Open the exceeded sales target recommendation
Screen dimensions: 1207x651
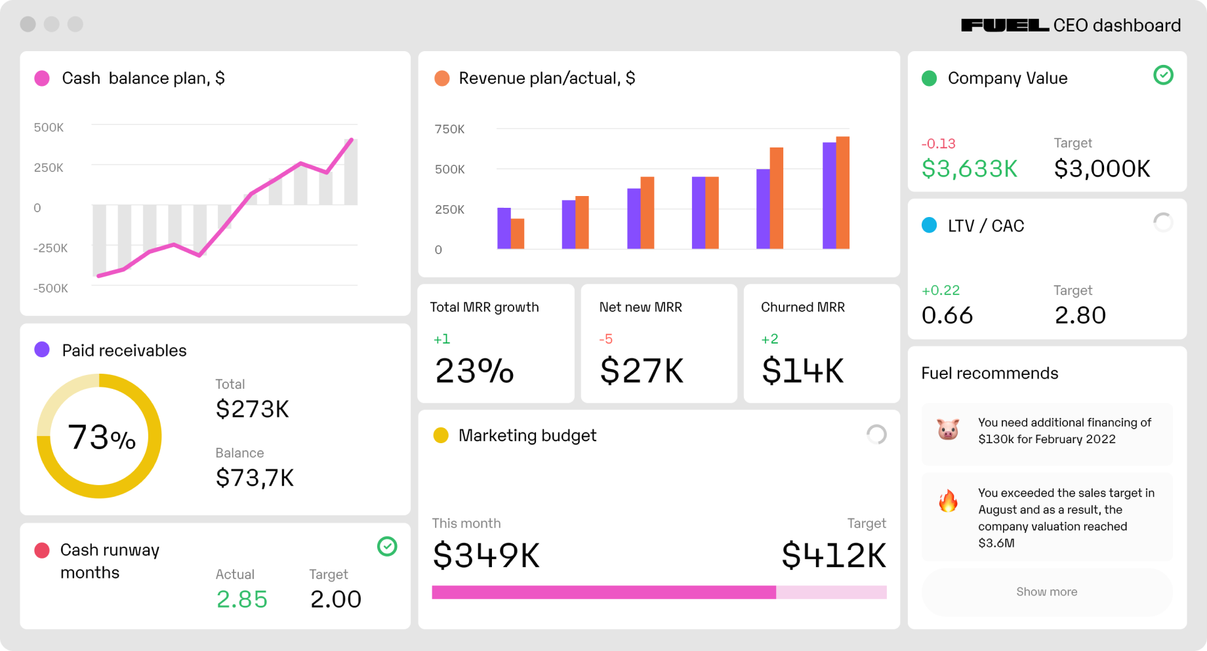click(x=1047, y=517)
